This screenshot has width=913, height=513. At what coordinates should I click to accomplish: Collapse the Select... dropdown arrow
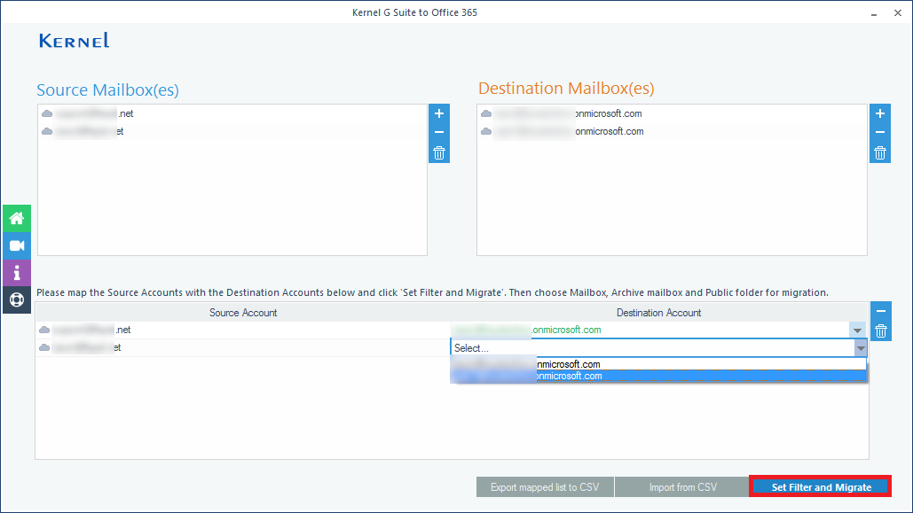click(x=861, y=348)
